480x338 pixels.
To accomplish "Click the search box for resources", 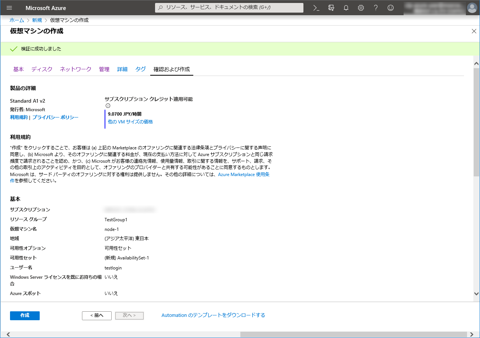I will (x=229, y=8).
